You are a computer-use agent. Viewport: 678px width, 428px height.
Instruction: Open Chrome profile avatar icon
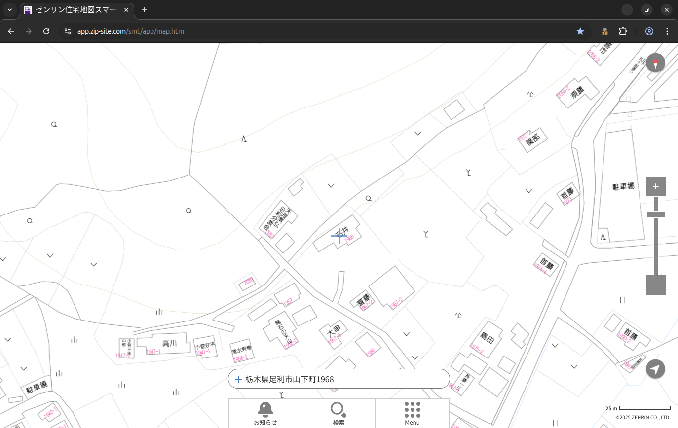coord(649,31)
